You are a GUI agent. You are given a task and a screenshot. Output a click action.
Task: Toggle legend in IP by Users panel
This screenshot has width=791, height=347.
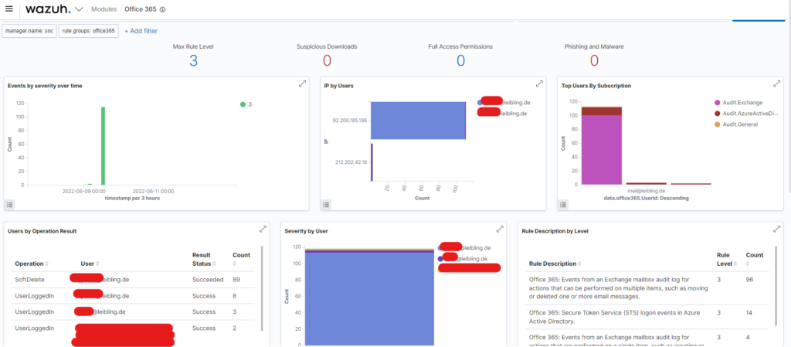(326, 204)
